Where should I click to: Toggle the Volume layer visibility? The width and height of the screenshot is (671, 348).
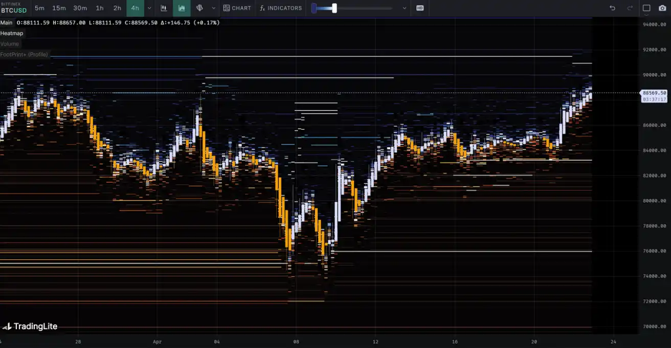coord(9,44)
